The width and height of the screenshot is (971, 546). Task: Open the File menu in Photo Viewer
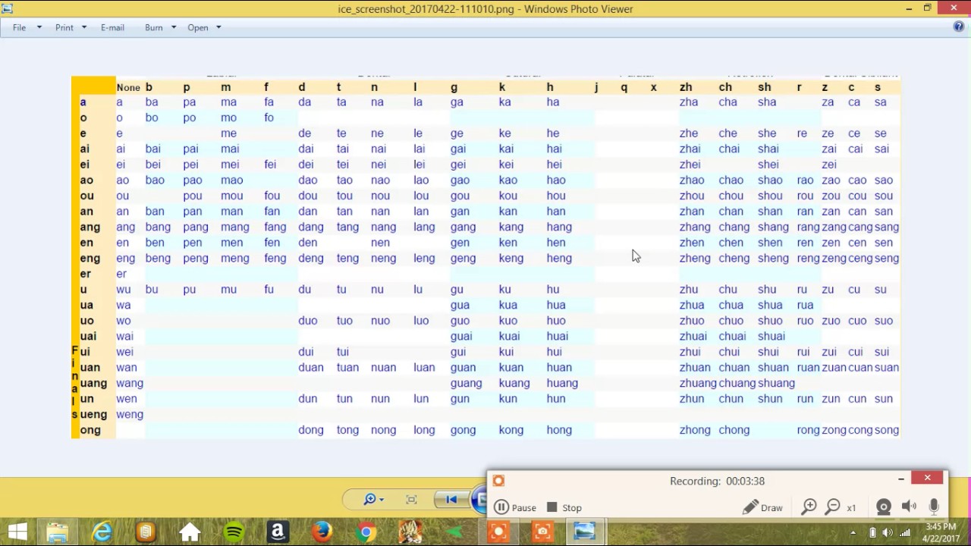(x=19, y=27)
